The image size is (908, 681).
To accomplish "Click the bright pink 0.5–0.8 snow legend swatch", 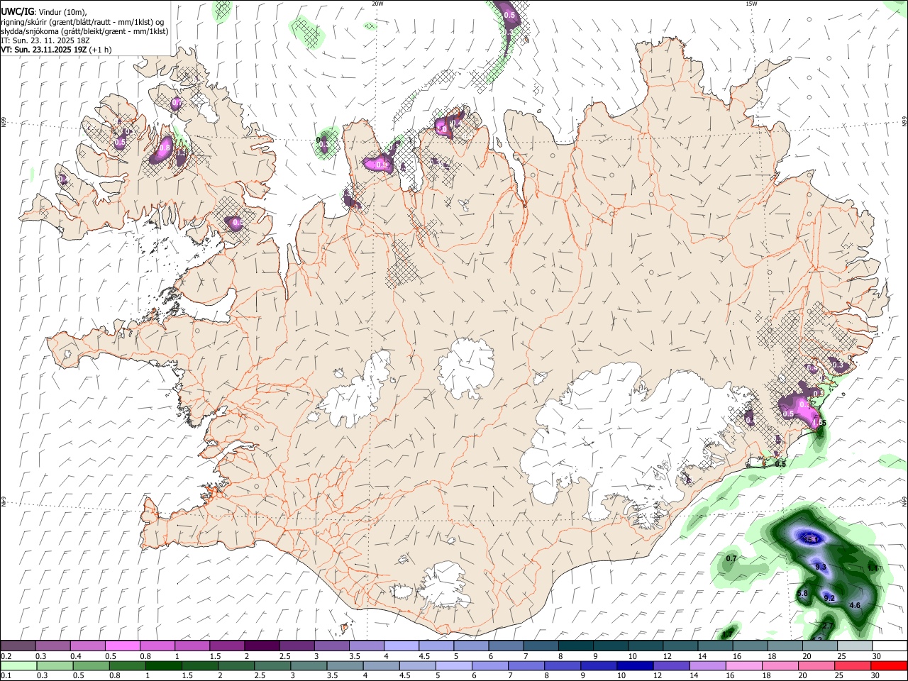I will click(x=122, y=646).
